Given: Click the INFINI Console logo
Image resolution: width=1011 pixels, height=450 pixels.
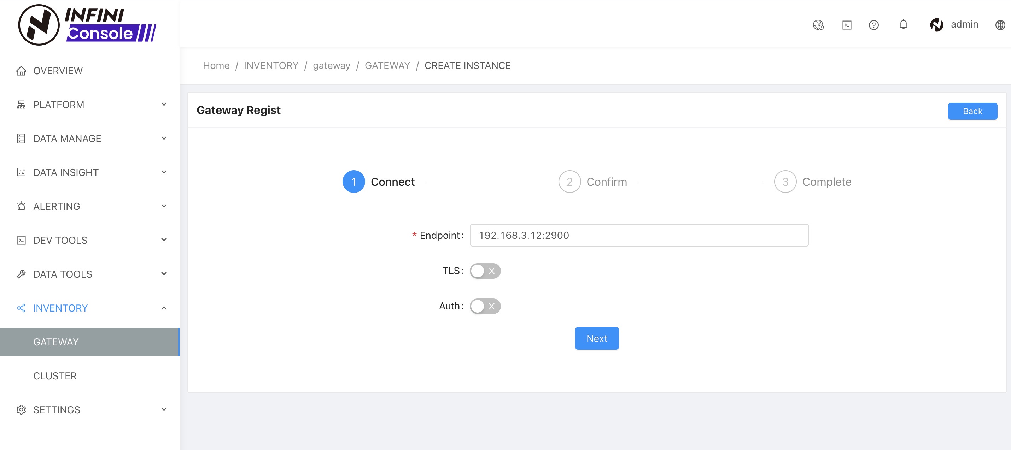Looking at the screenshot, I should [87, 24].
